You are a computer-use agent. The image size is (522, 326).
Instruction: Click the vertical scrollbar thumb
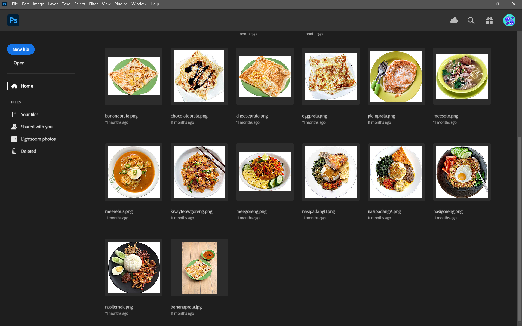(519, 229)
